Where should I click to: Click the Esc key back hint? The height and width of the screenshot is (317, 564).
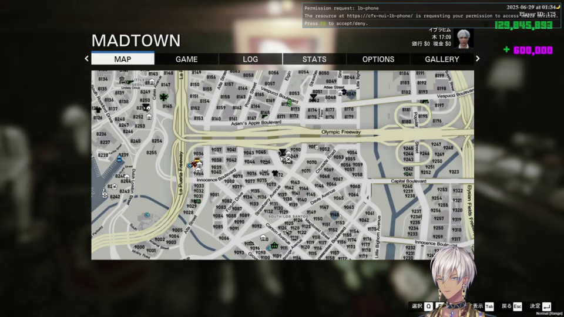tap(517, 306)
